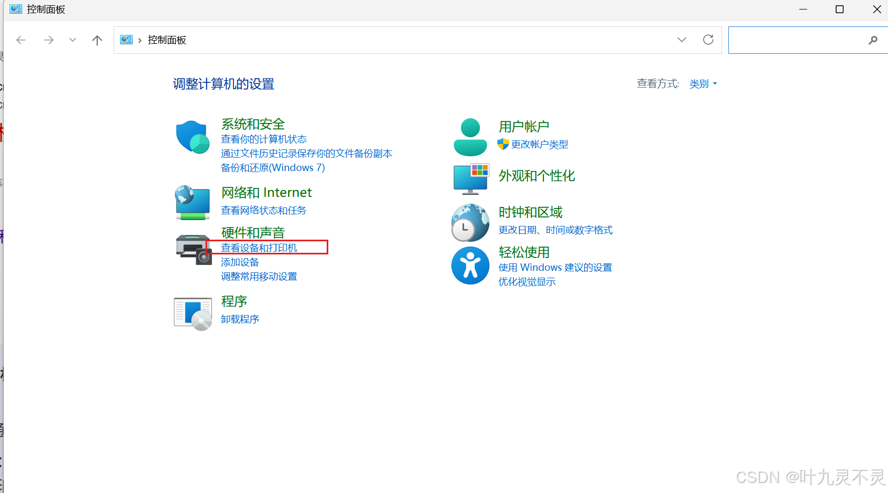Click the chevron before 控制面板 in address bar
888x493 pixels.
(x=140, y=40)
